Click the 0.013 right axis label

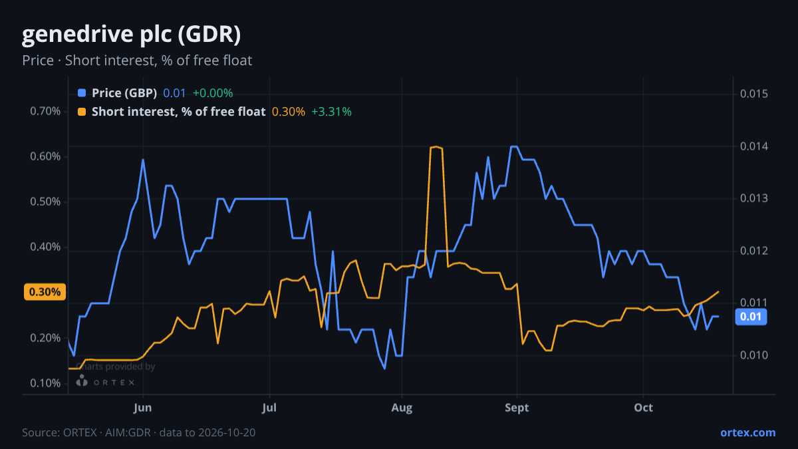click(x=754, y=198)
